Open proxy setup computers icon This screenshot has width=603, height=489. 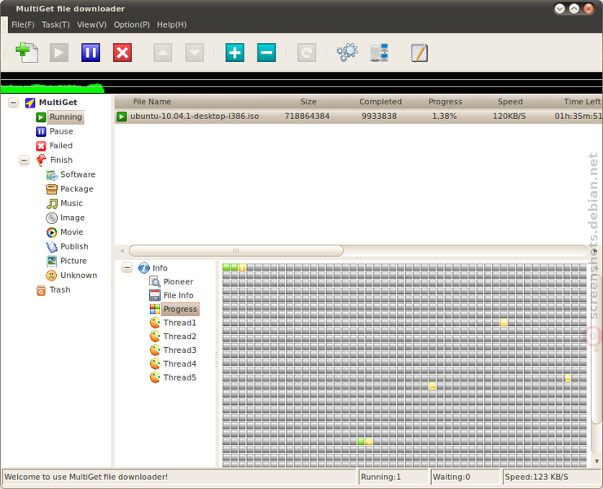click(x=379, y=52)
